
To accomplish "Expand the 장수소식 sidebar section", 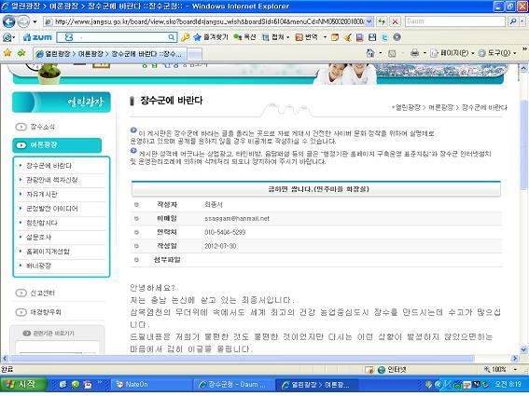I will coord(35,127).
